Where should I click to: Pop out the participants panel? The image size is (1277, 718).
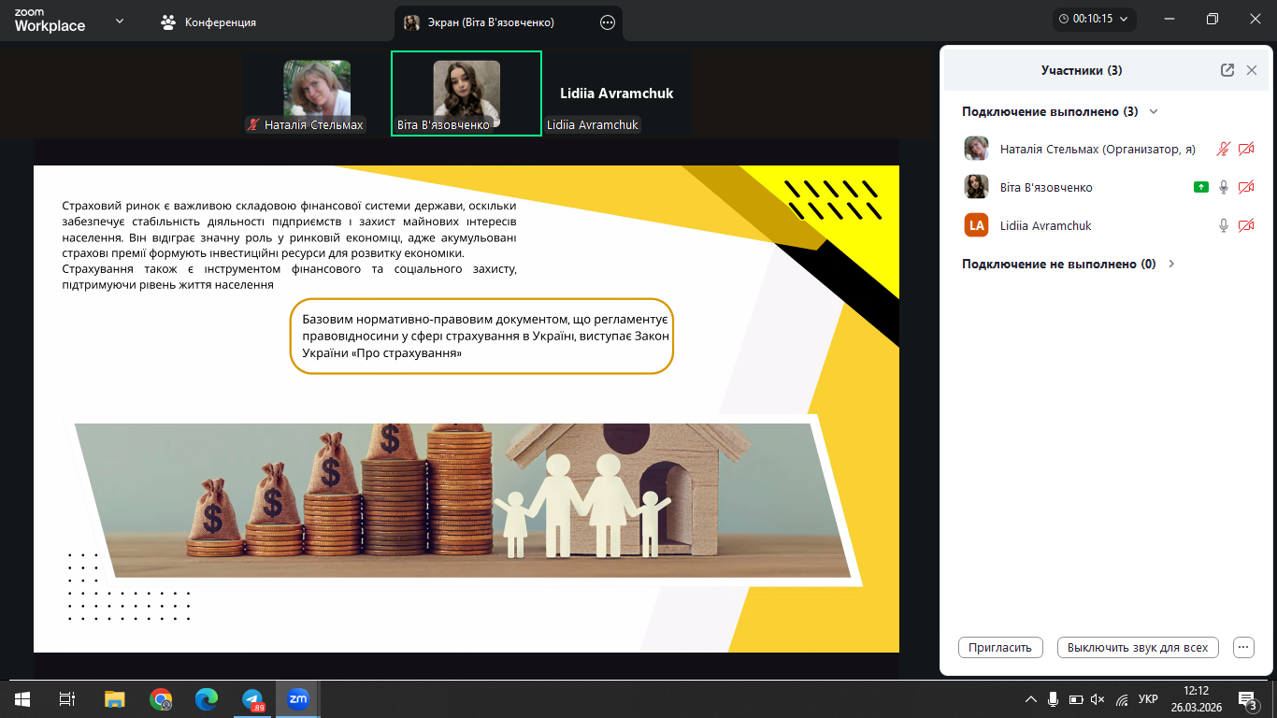[x=1227, y=70]
